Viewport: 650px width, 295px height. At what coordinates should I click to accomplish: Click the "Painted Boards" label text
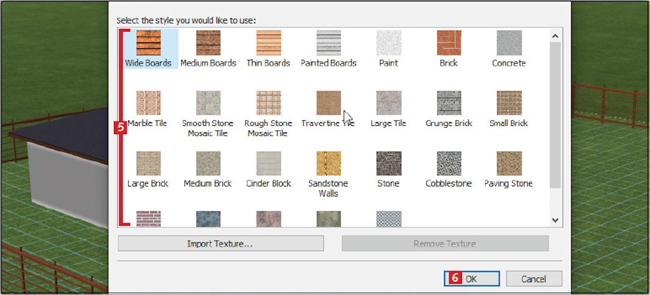pyautogui.click(x=328, y=63)
